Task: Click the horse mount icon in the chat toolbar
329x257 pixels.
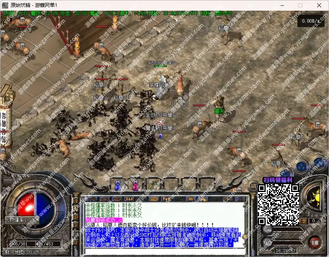Action: click(x=202, y=199)
